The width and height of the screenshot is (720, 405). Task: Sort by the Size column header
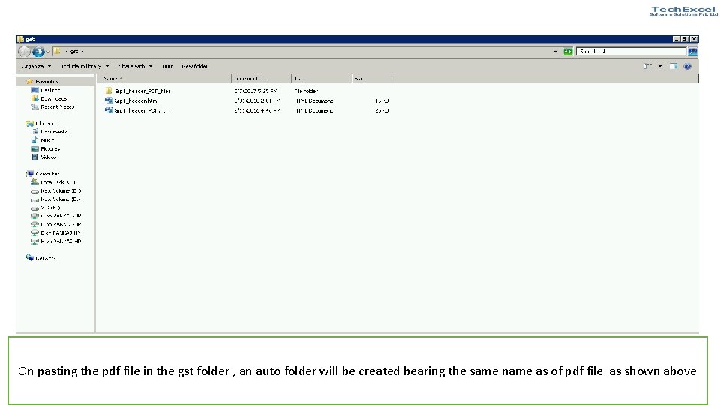(x=372, y=79)
